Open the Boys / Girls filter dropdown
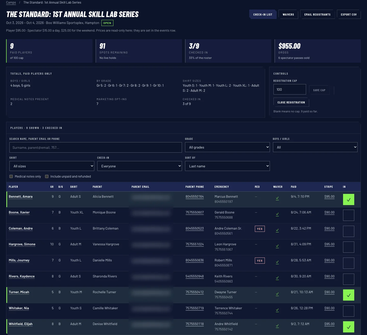 point(315,147)
